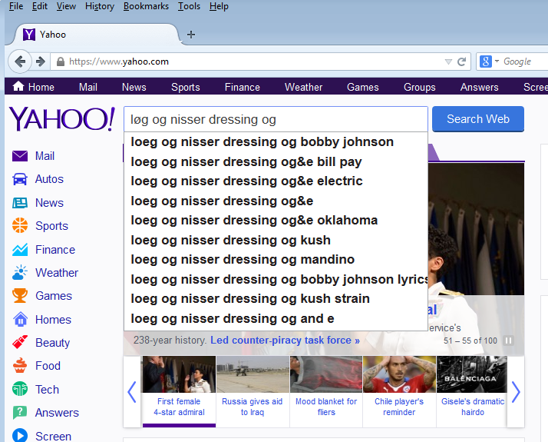Click the padlock site identity icon

point(61,62)
